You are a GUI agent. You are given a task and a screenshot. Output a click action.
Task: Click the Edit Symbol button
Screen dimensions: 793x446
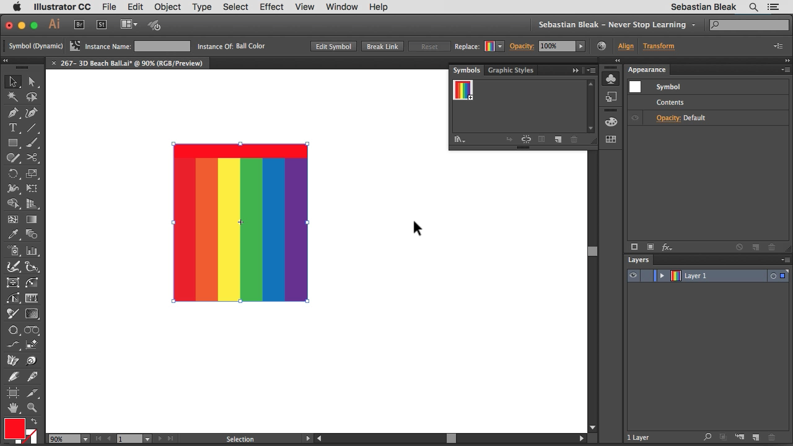[x=333, y=46]
